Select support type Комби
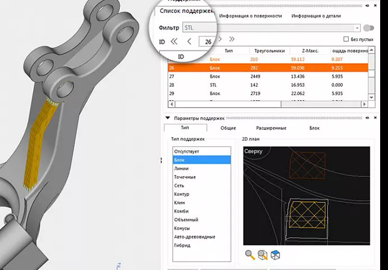 pyautogui.click(x=202, y=211)
